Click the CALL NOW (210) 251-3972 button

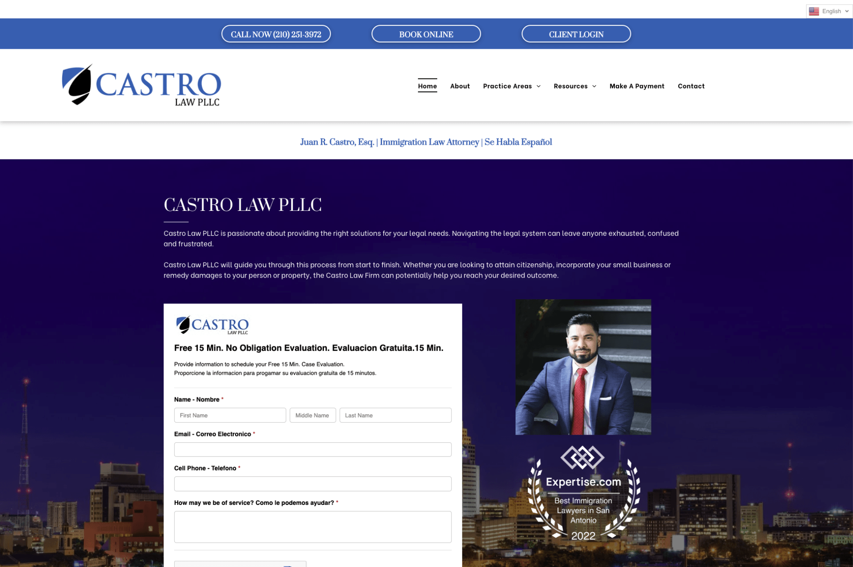pos(276,33)
